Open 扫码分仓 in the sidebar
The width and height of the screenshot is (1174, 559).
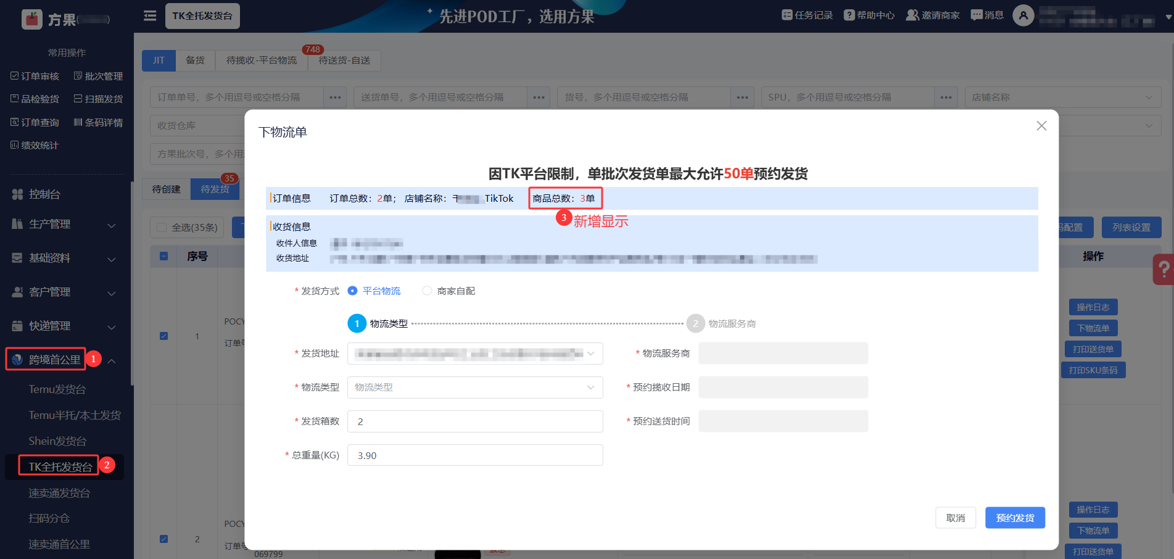[x=49, y=518]
